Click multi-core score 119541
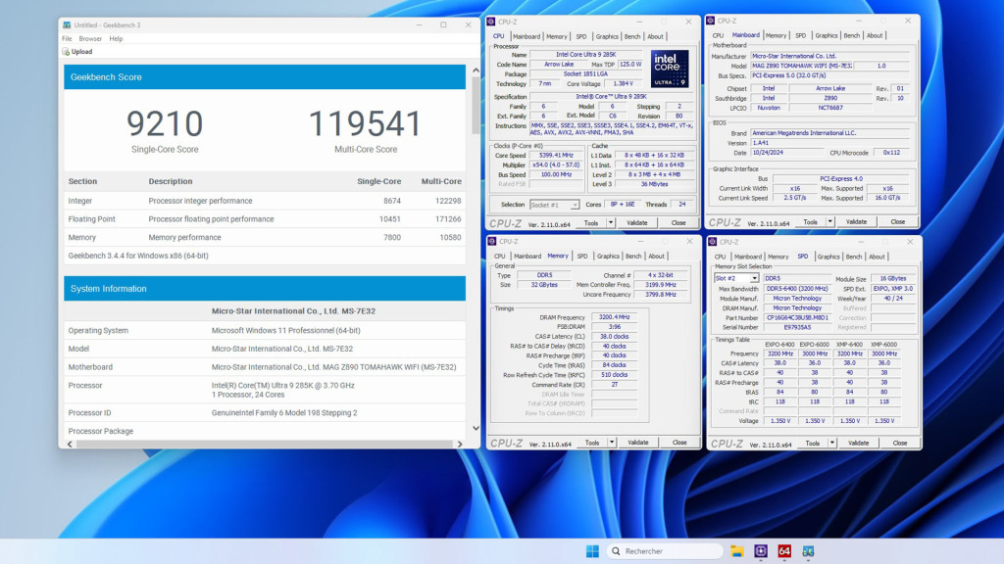Image resolution: width=1004 pixels, height=564 pixels. (366, 124)
